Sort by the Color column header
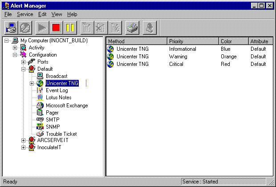This screenshot has height=187, width=276. 234,41
